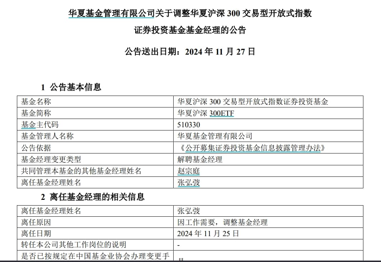Select the heading 公告基本信息
The image size is (381, 262).
pos(75,87)
